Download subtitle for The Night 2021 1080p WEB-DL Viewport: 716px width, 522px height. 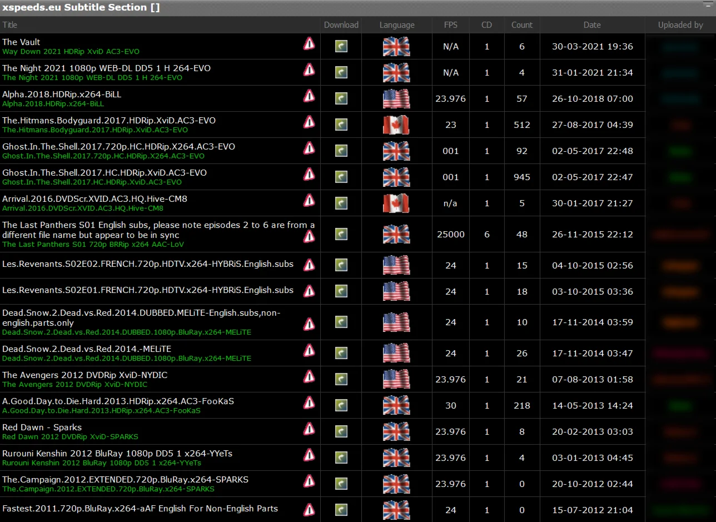point(341,72)
